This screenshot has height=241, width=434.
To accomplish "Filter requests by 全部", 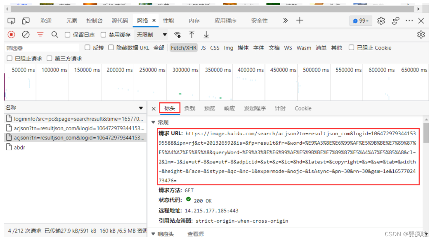I will [x=159, y=48].
